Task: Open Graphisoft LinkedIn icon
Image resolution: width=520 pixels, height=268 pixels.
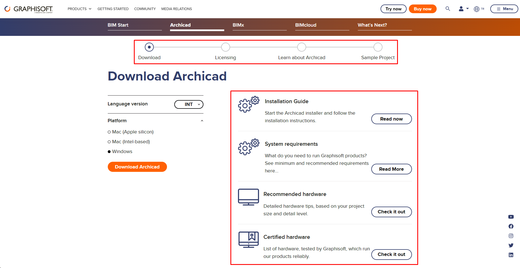Action: (511, 255)
